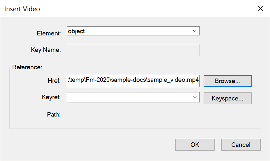The width and height of the screenshot is (270, 161).
Task: Dismiss the dialog with Cancel
Action: coord(241,145)
